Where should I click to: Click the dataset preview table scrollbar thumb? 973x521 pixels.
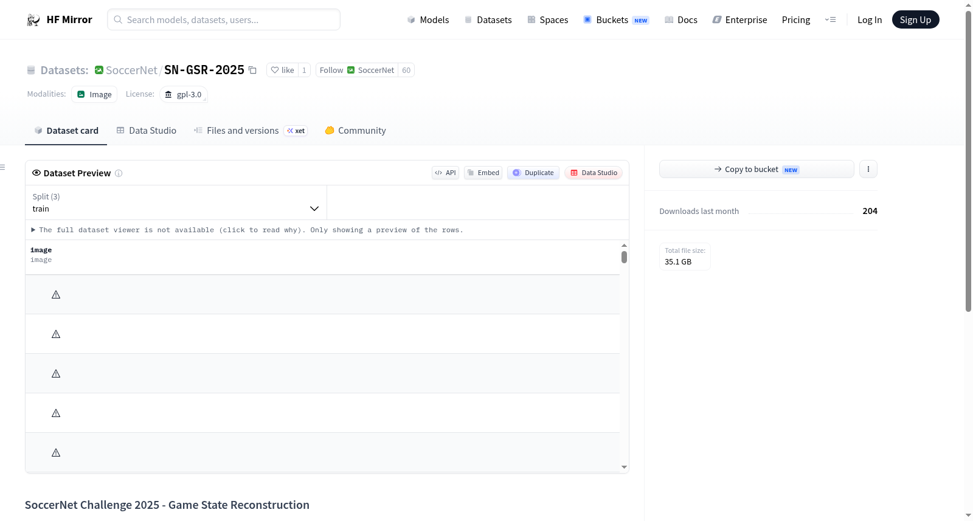(624, 257)
